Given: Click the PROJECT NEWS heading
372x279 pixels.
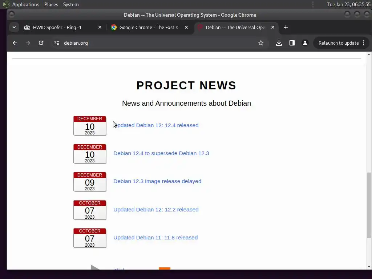Looking at the screenshot, I should pyautogui.click(x=186, y=85).
